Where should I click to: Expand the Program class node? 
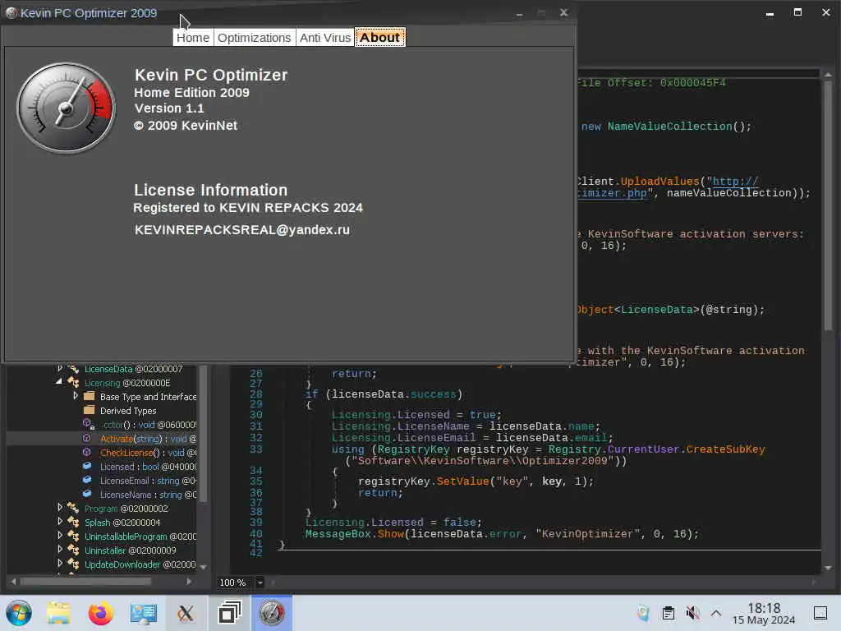[x=60, y=507]
